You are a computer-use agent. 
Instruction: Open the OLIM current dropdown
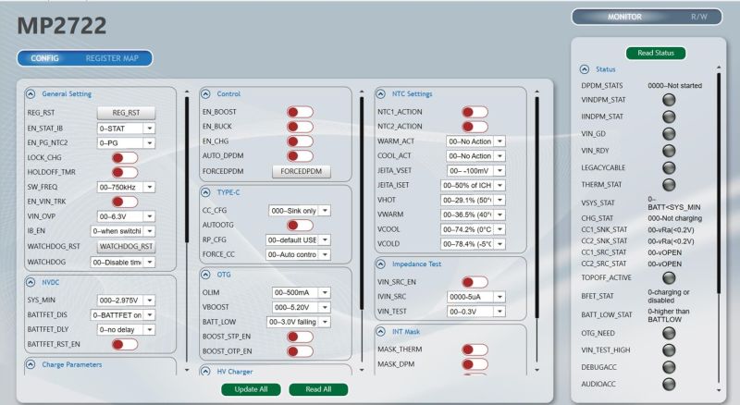[302, 293]
